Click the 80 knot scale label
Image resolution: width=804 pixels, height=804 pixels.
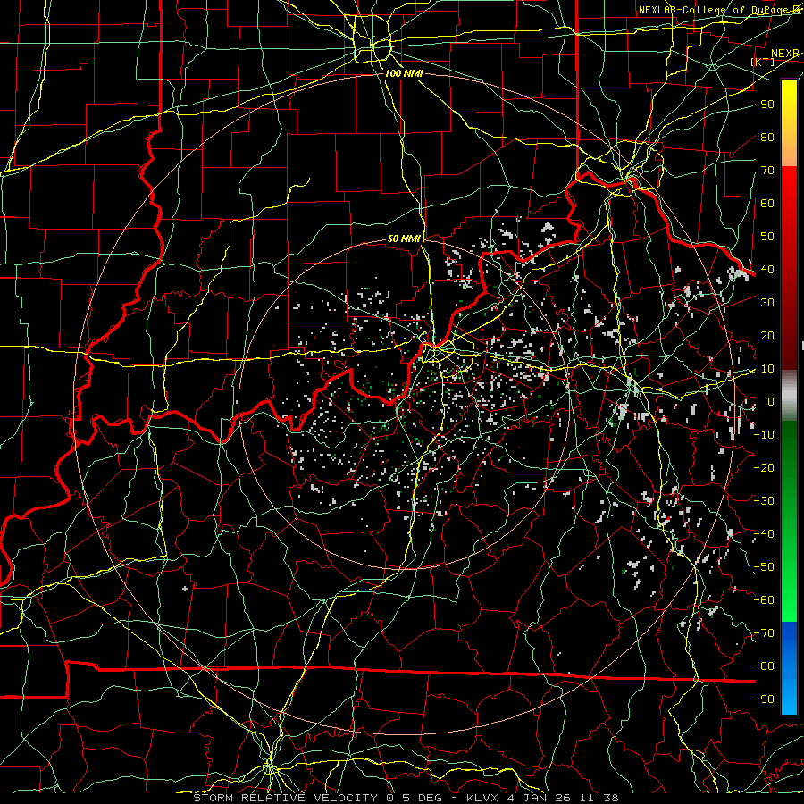pos(767,138)
